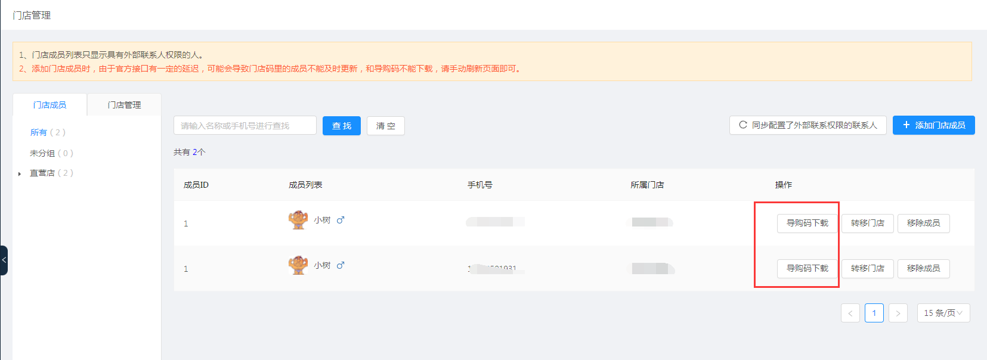Click the 清空 clear button
This screenshot has height=360, width=987.
pos(386,126)
